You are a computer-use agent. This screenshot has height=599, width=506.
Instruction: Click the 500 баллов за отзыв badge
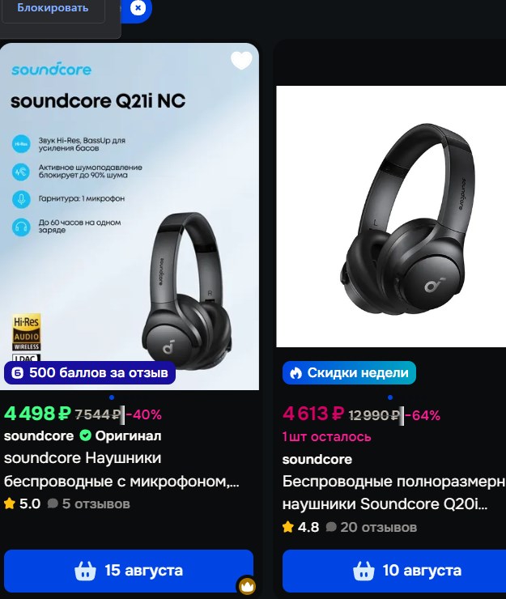click(90, 372)
